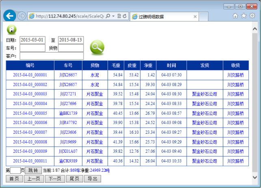
Task: Click the 编号 column header
Action: coord(30,65)
